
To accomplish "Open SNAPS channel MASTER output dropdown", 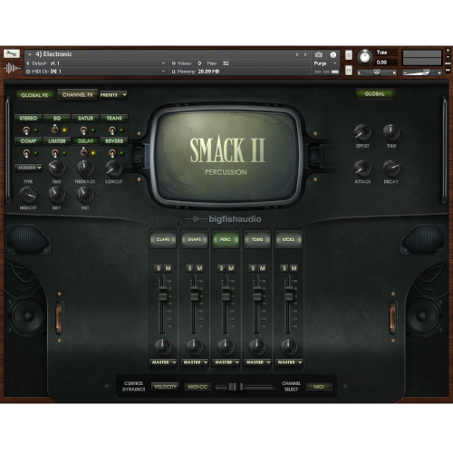I will 195,362.
